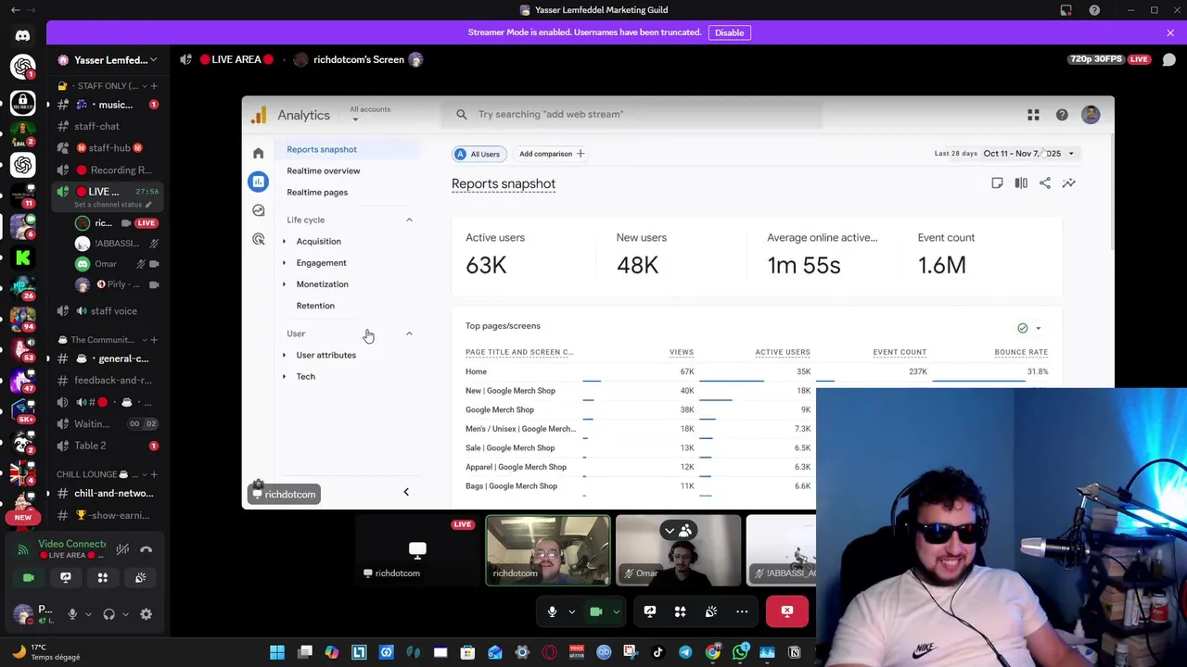The width and height of the screenshot is (1187, 667).
Task: Open the more options ellipsis in call controls
Action: pos(742,611)
